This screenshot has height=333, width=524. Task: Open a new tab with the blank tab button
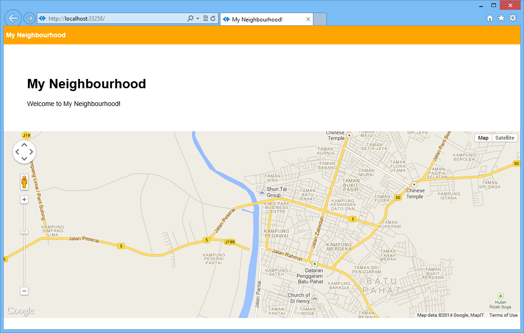pyautogui.click(x=319, y=19)
